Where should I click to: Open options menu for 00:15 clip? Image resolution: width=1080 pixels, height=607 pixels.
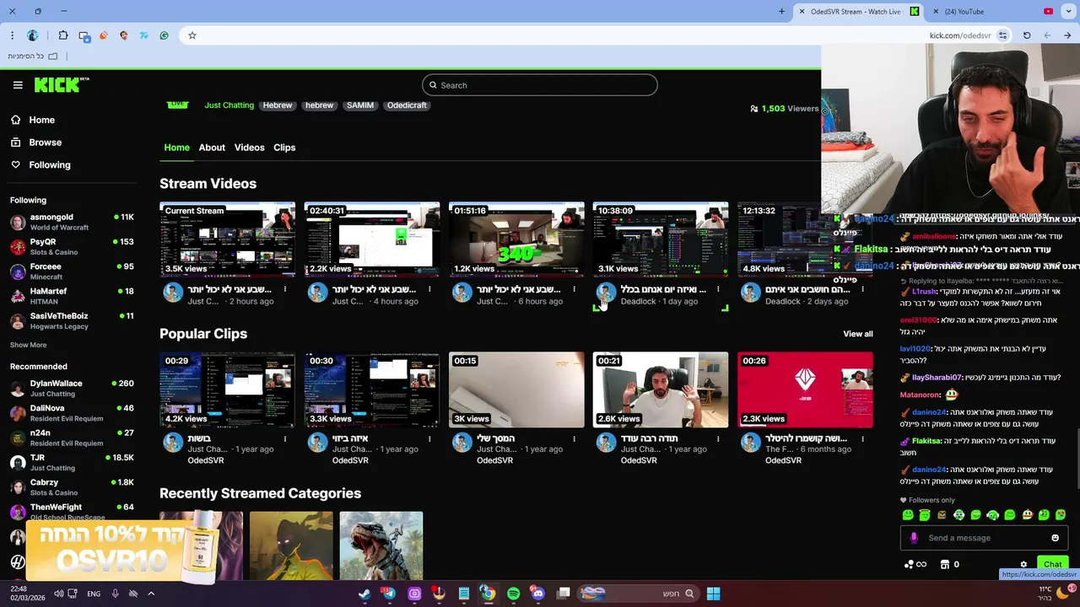(x=574, y=438)
